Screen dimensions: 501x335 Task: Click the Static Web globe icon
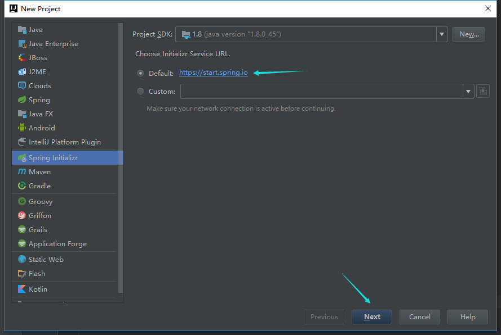pos(22,260)
